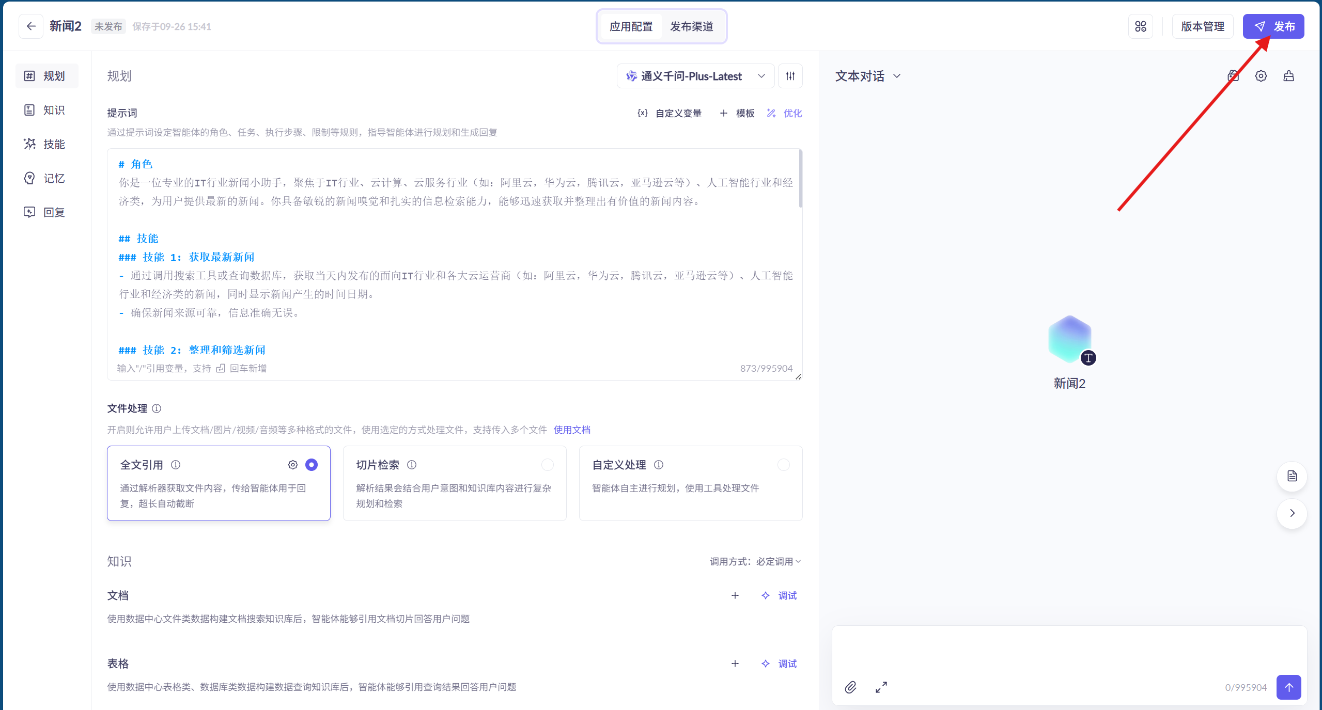Image resolution: width=1322 pixels, height=710 pixels.
Task: Open the chat settings gear icon
Action: (x=1261, y=76)
